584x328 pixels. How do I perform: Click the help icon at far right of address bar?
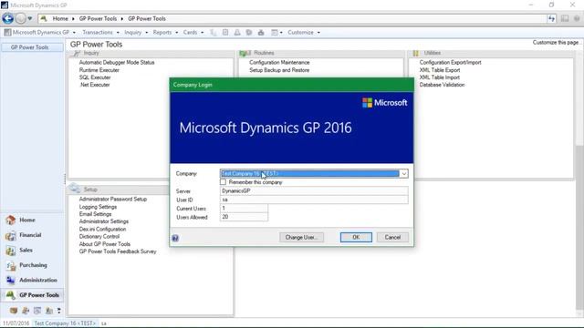577,18
